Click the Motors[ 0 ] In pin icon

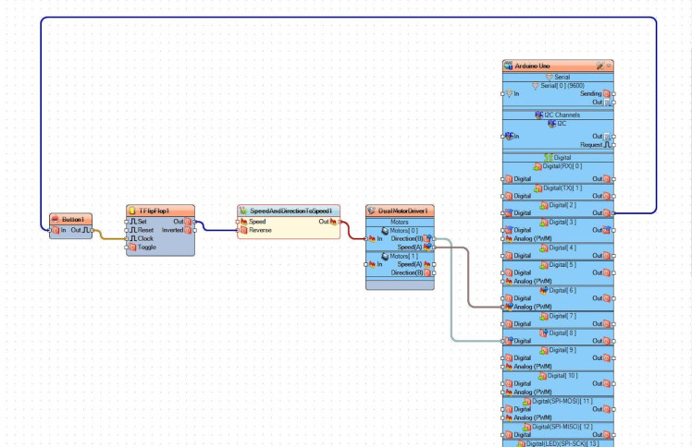pos(372,238)
